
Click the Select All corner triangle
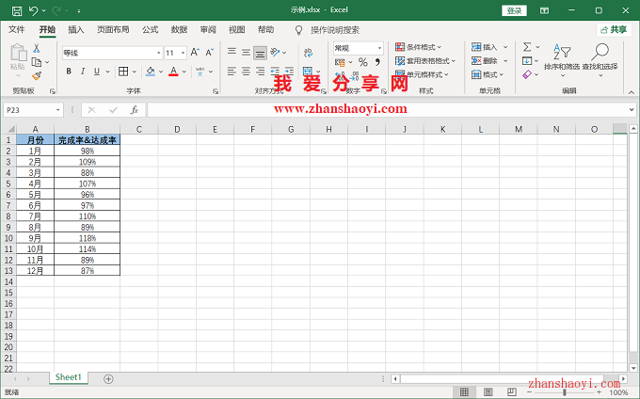coord(9,129)
